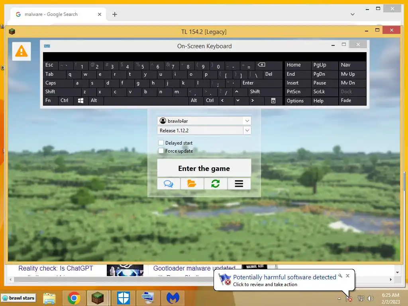The image size is (408, 306).
Task: Tap the Esc key on keyboard
Action: pyautogui.click(x=51, y=65)
